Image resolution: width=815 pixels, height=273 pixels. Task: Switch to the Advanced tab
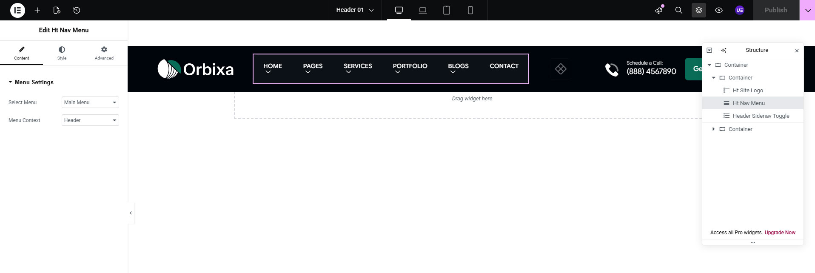(104, 53)
